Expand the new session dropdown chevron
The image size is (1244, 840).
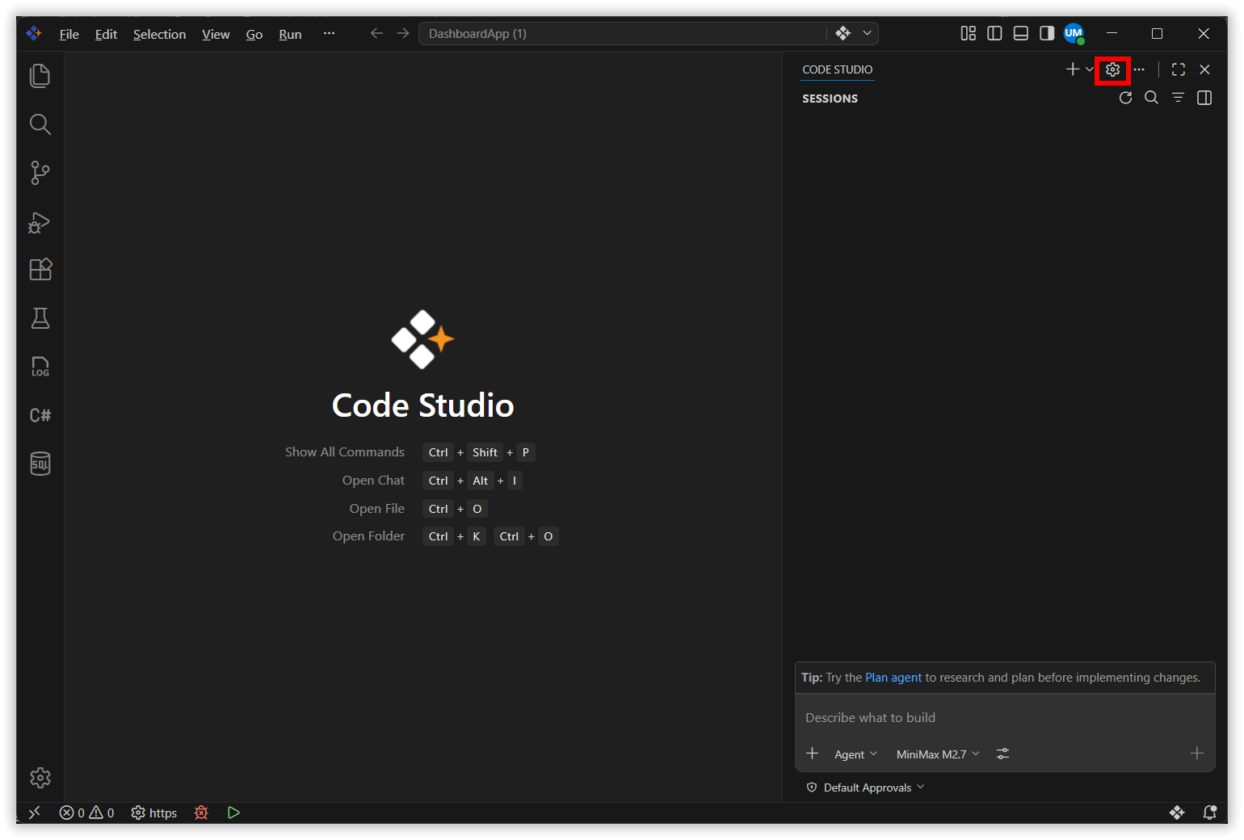pyautogui.click(x=1089, y=69)
